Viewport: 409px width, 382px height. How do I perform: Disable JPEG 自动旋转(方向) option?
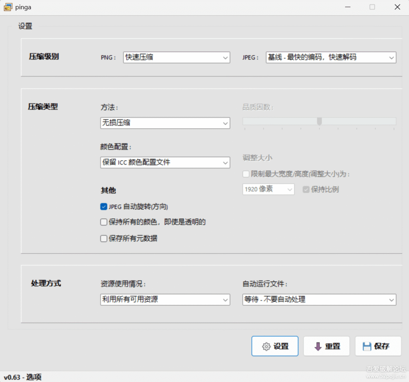click(103, 207)
